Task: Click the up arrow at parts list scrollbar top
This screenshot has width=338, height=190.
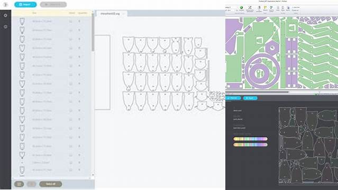Action: (93, 12)
